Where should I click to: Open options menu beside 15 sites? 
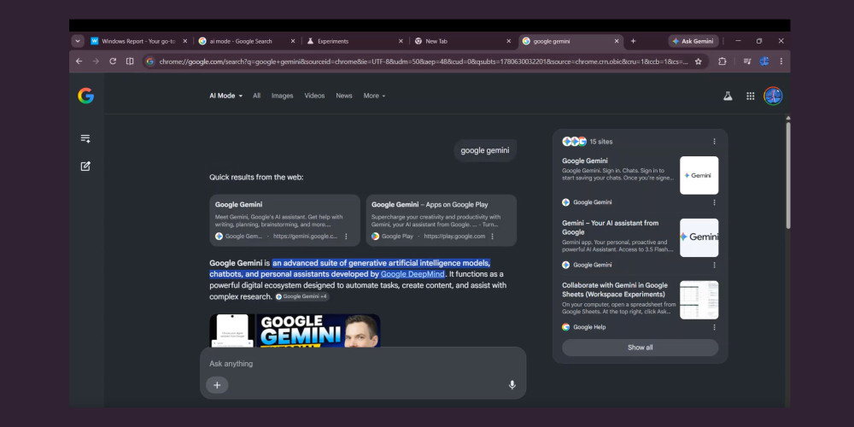pos(714,142)
